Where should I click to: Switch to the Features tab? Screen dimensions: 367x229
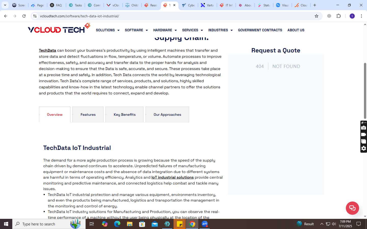point(88,114)
